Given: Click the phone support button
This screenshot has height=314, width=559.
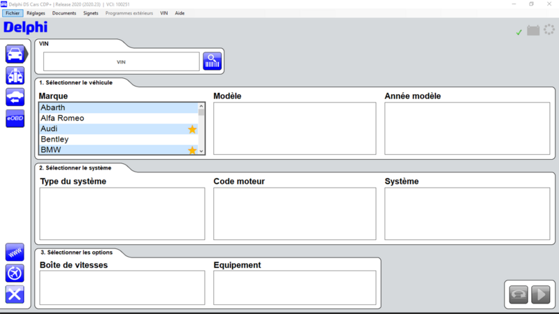Looking at the screenshot, I should [518, 294].
